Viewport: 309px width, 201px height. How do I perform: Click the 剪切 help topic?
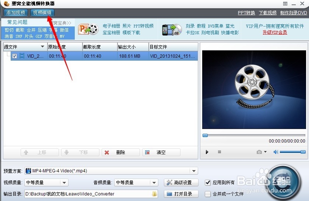point(9,30)
